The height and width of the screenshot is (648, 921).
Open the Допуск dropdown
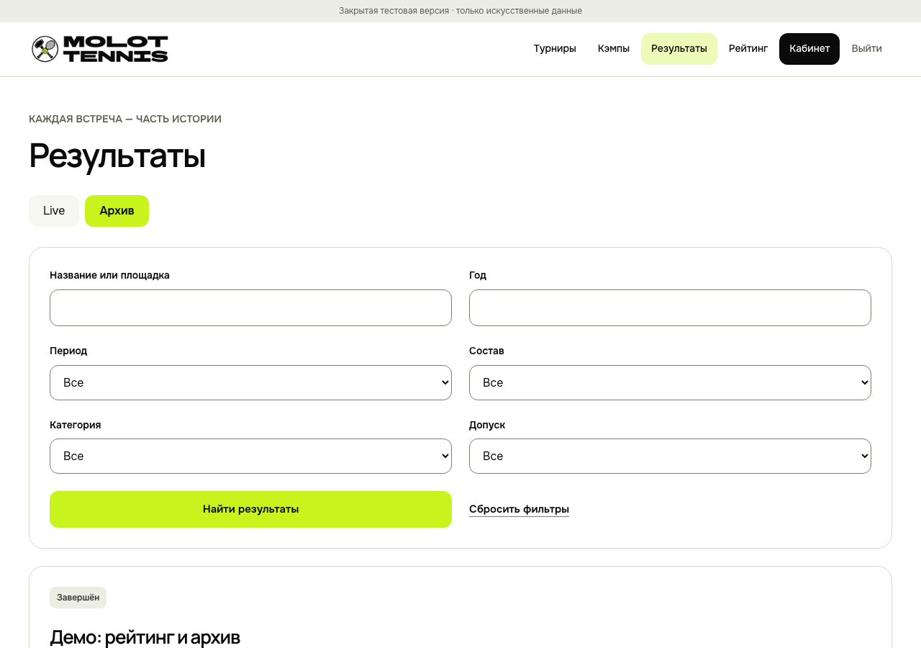(x=670, y=456)
